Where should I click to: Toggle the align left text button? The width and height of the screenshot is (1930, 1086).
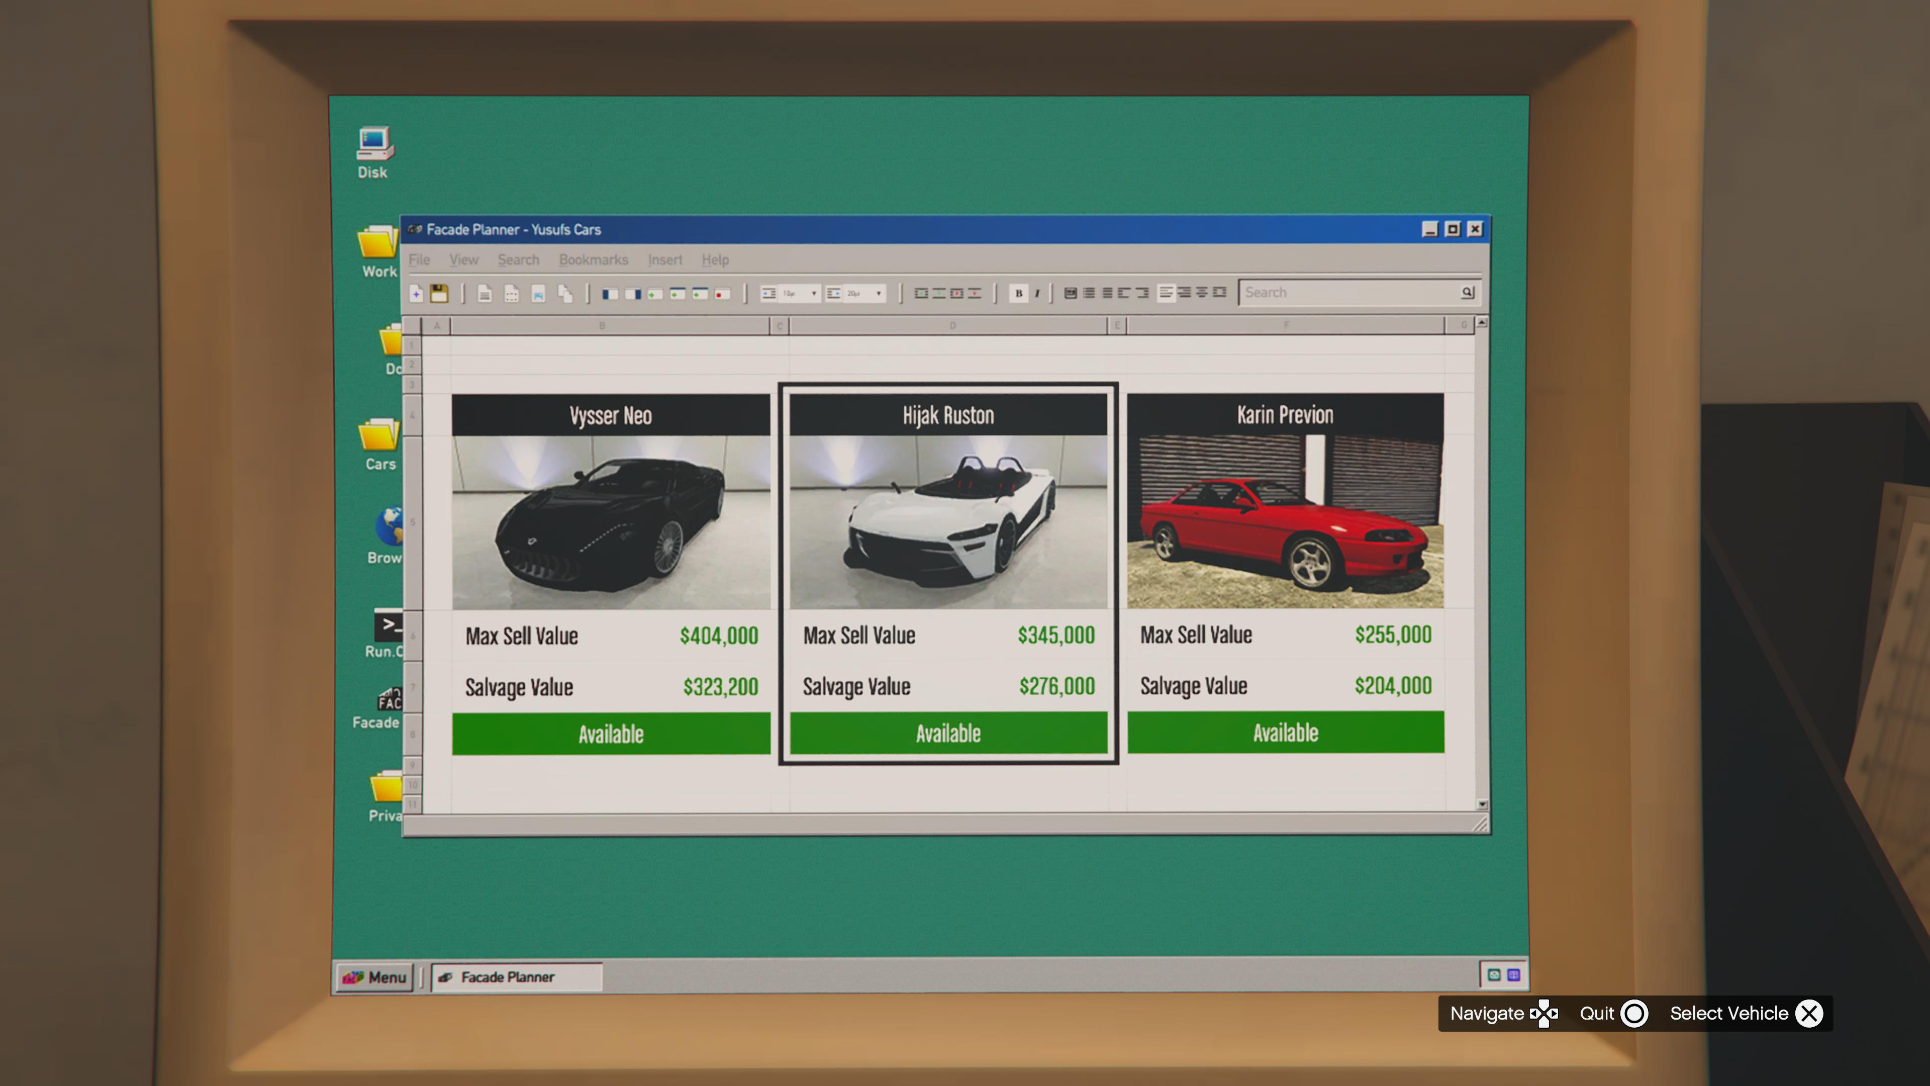pos(1166,292)
